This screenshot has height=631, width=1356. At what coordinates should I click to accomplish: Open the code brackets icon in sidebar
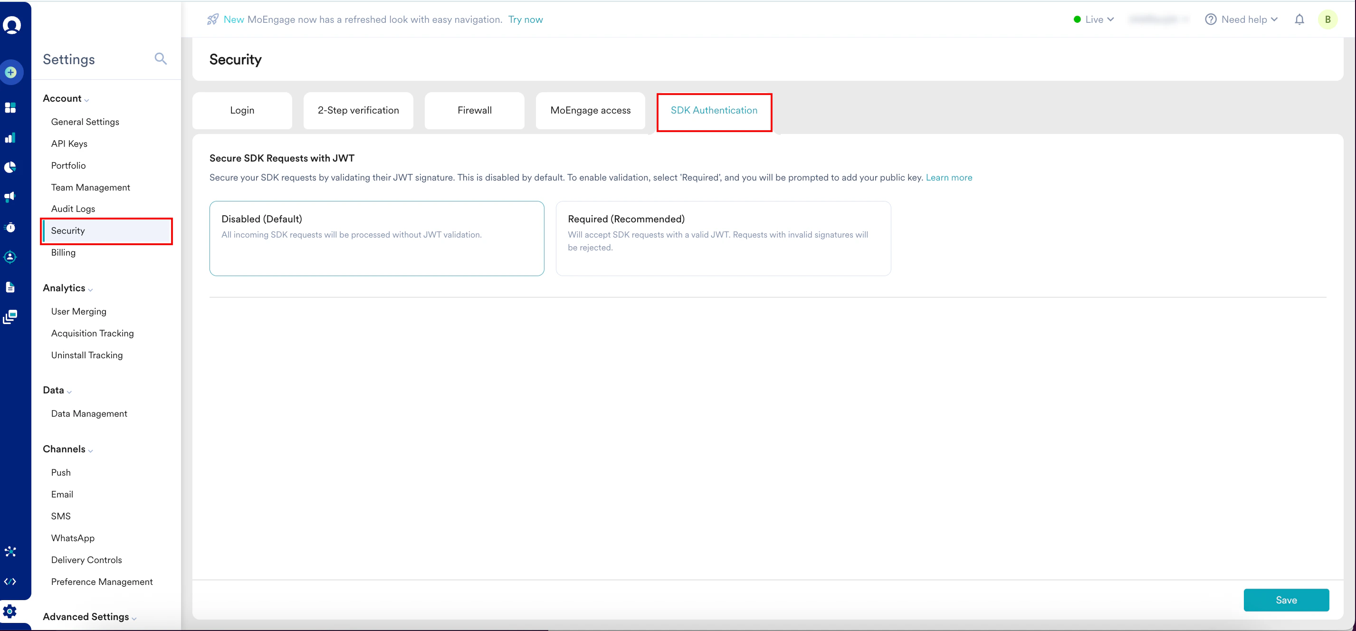(10, 582)
